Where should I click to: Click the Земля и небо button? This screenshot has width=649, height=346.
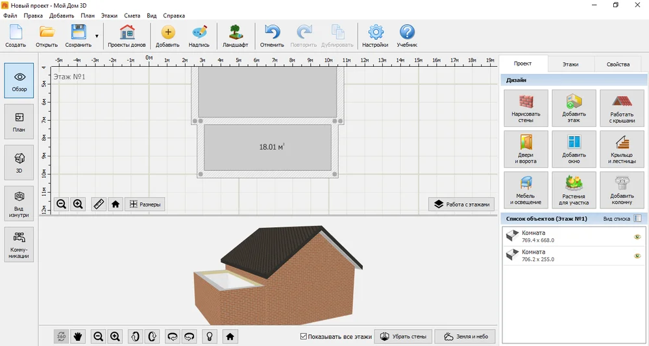coord(465,336)
